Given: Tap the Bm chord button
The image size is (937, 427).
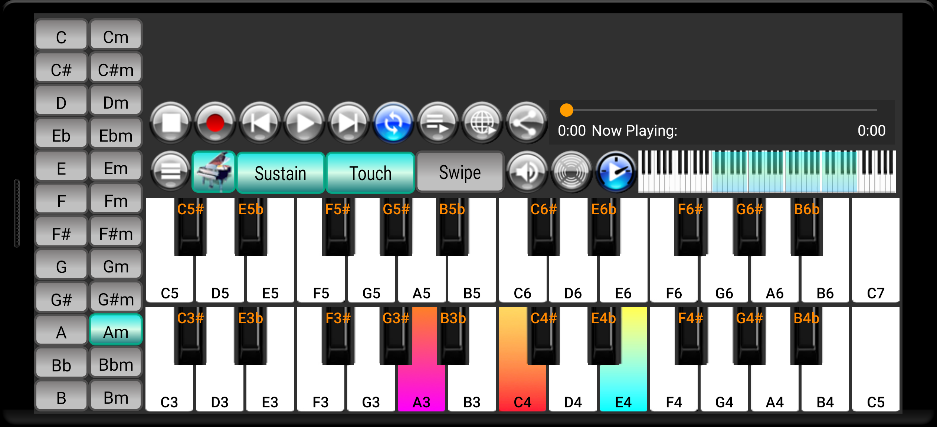Looking at the screenshot, I should 116,395.
